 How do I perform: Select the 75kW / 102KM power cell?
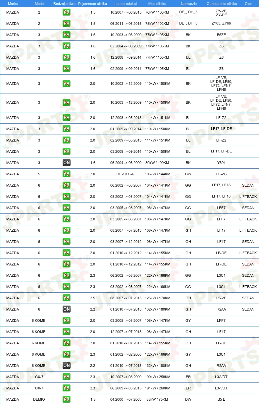tap(157, 24)
